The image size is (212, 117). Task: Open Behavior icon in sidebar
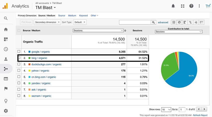(6, 79)
